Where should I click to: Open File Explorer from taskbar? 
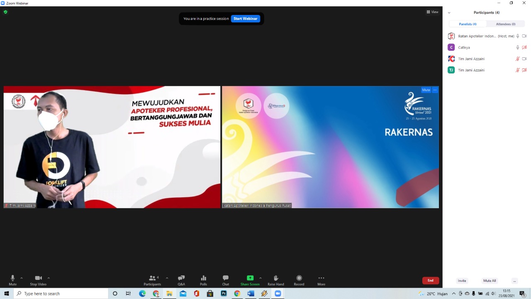point(169,294)
